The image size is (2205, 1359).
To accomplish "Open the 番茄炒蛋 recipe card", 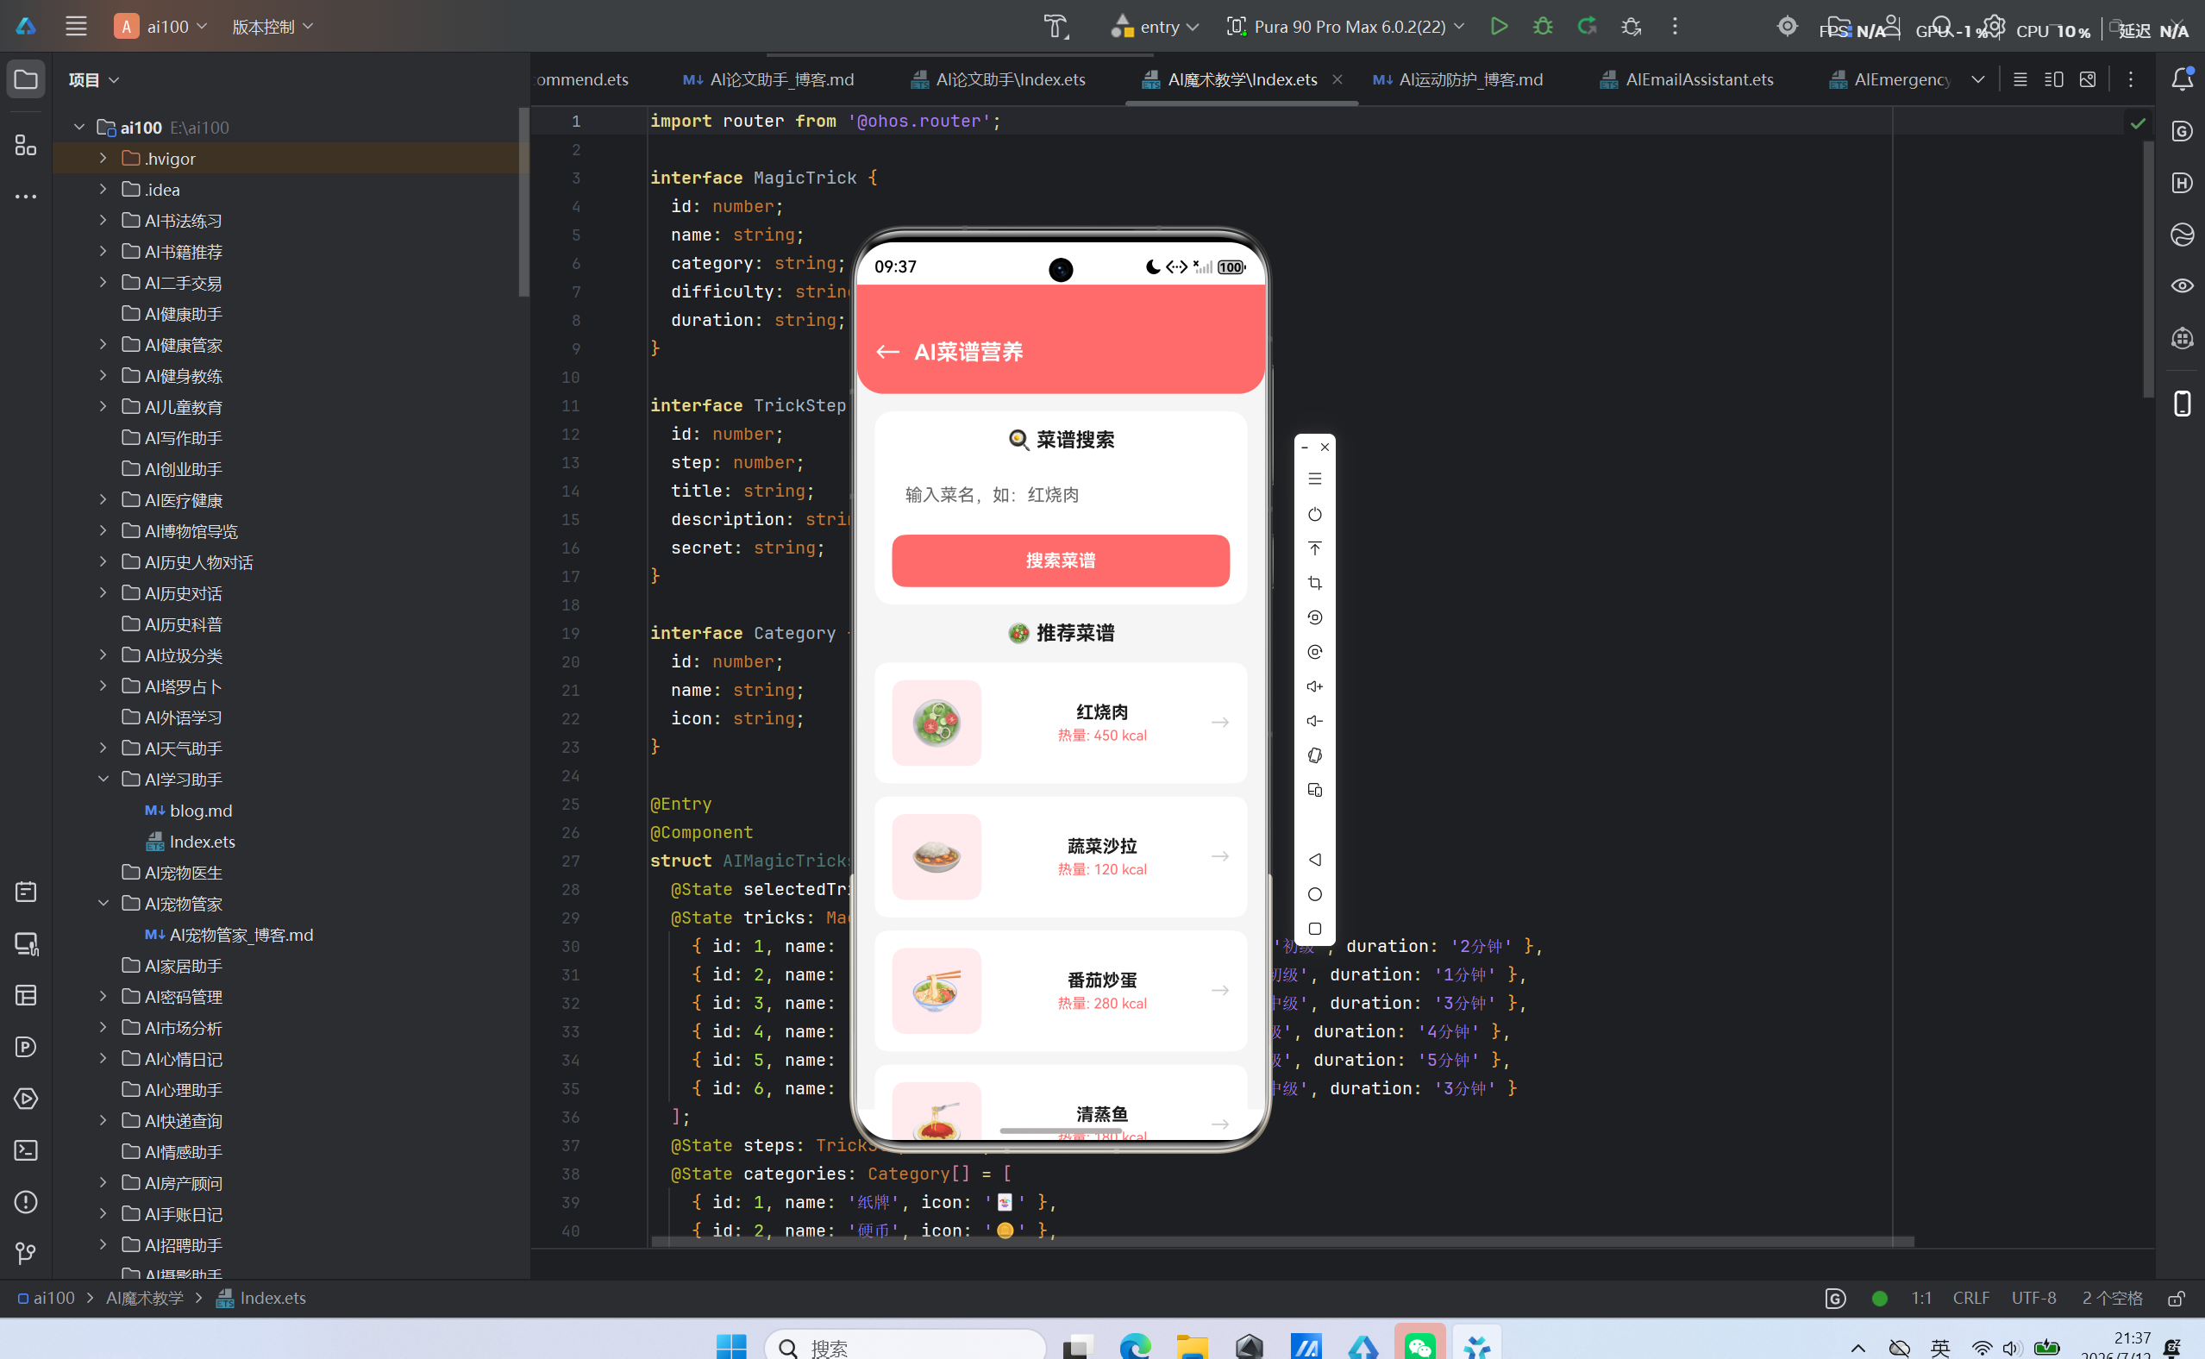I will [1061, 991].
